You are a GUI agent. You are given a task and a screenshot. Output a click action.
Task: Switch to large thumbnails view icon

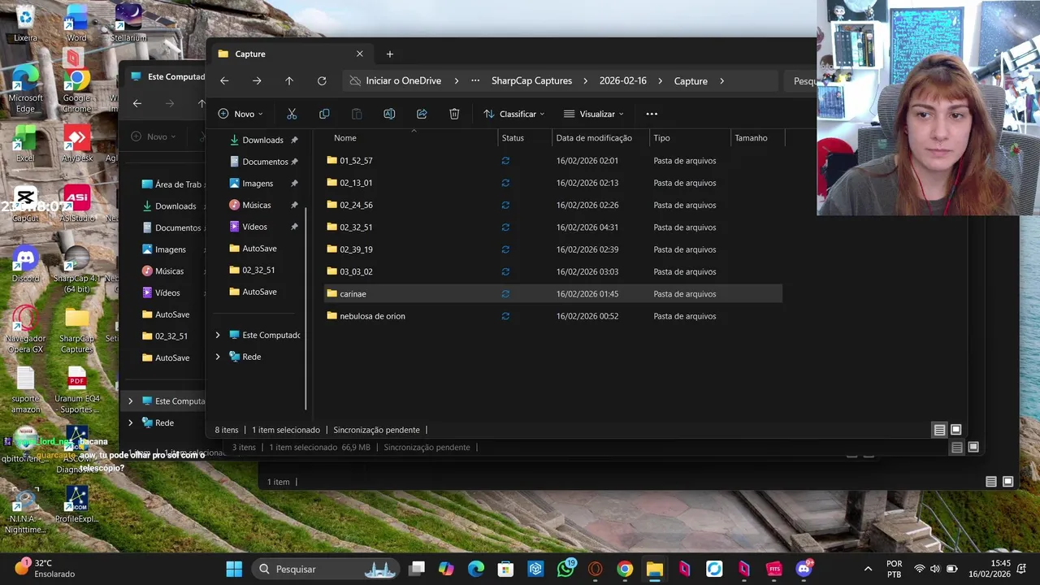(956, 430)
